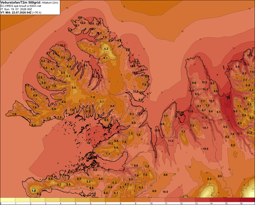The height and width of the screenshot is (205, 255).
Task: Click the 'Hitakort (2m)' header label
Action: pyautogui.click(x=50, y=3)
